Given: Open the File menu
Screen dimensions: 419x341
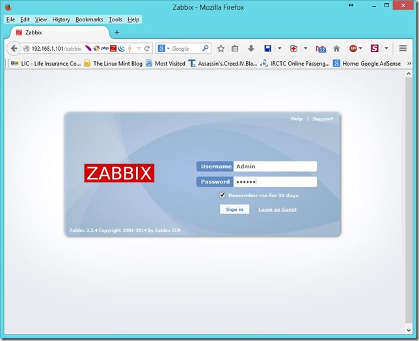Looking at the screenshot, I should [10, 20].
